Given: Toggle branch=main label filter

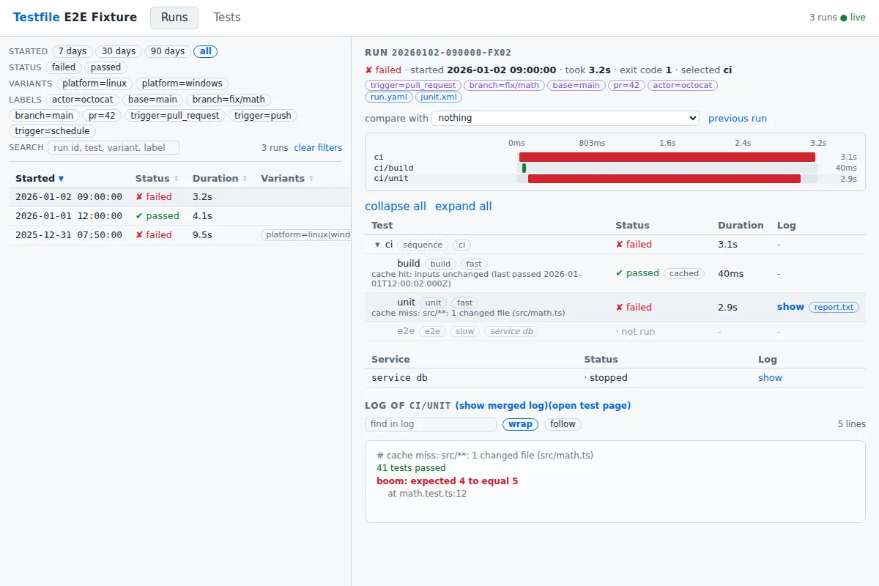Looking at the screenshot, I should pyautogui.click(x=44, y=116).
